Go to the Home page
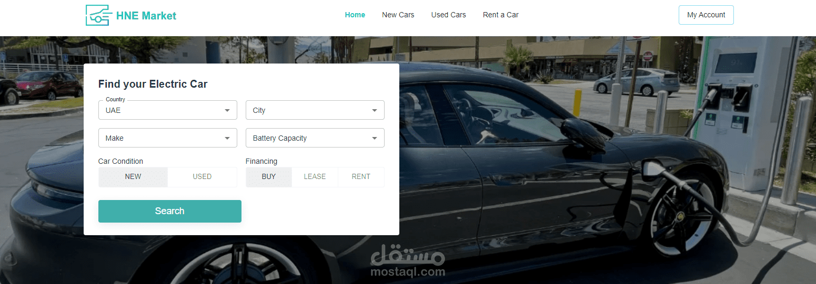Viewport: 816px width, 284px height. click(355, 15)
